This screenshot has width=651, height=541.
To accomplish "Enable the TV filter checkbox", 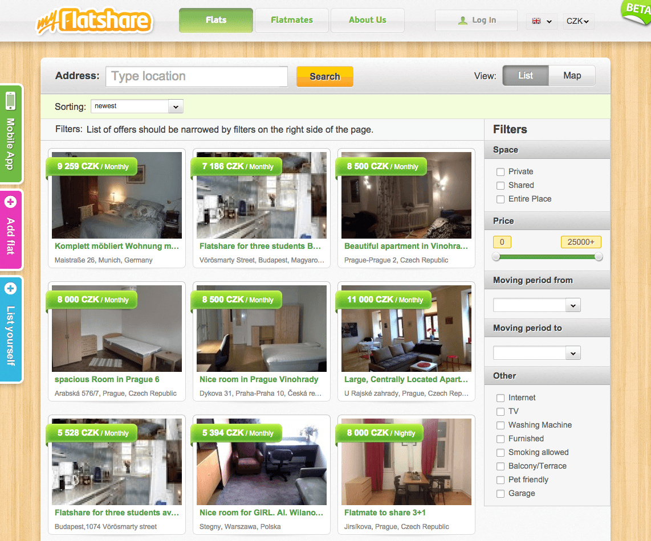I will tap(501, 412).
